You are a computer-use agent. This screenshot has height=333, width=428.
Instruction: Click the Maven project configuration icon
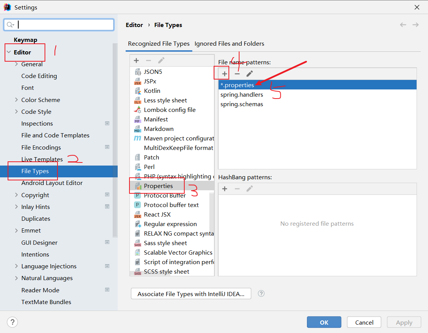click(x=137, y=138)
